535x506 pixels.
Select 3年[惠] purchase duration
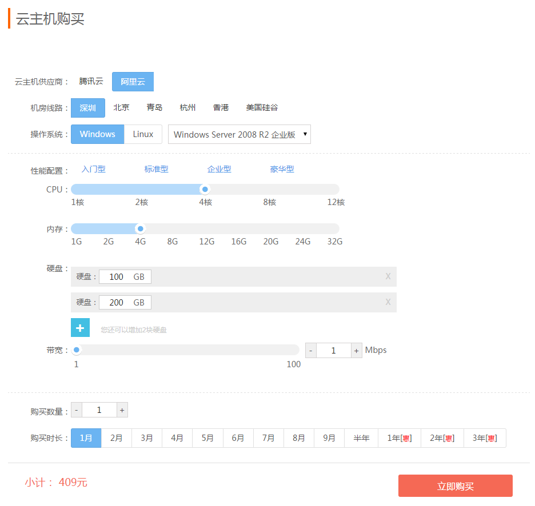click(485, 438)
